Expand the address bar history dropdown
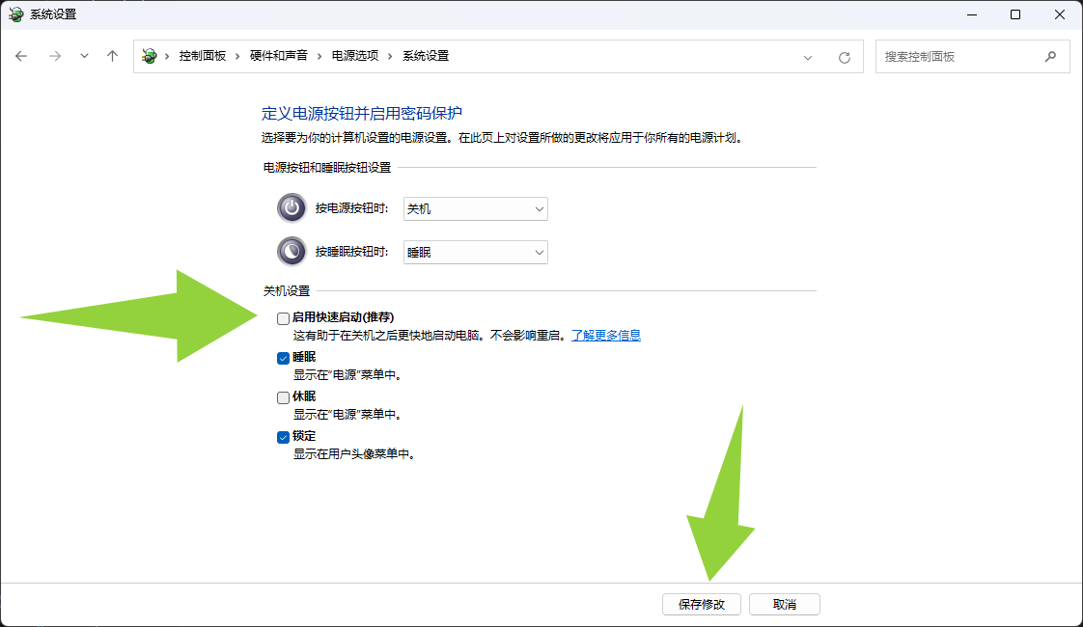The image size is (1083, 627). pos(808,58)
